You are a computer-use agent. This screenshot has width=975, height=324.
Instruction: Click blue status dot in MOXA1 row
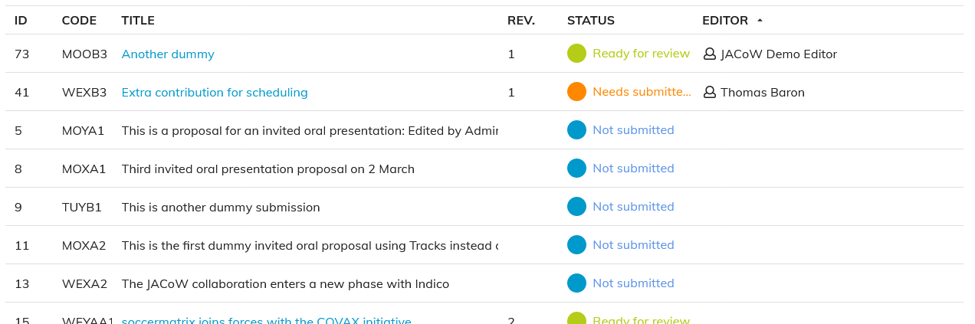(576, 169)
